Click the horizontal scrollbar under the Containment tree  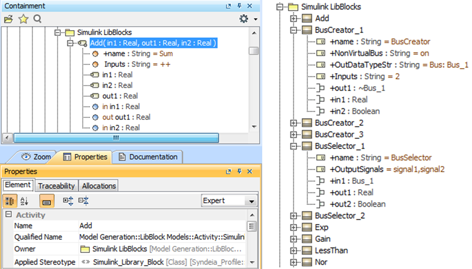point(116,138)
